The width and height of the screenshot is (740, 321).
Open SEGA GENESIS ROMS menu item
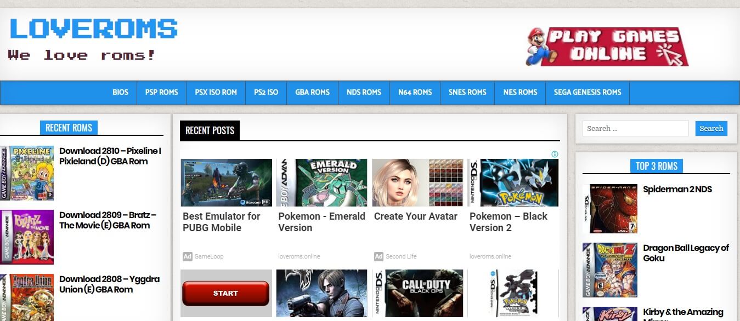pos(588,92)
